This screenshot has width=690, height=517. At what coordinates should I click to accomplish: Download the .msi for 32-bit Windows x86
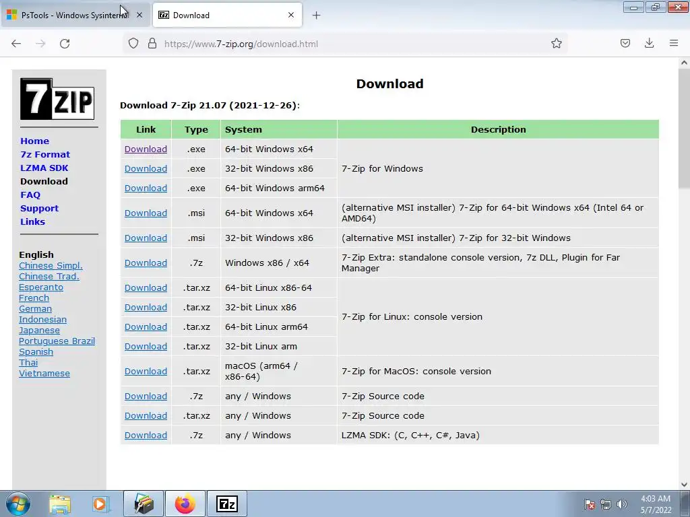coord(146,238)
